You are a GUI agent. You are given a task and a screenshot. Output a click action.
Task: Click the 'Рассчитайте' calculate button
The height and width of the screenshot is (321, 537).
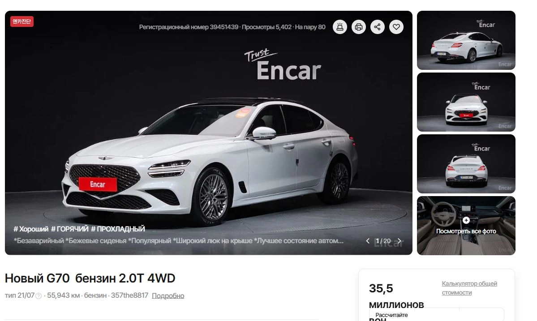pyautogui.click(x=436, y=315)
